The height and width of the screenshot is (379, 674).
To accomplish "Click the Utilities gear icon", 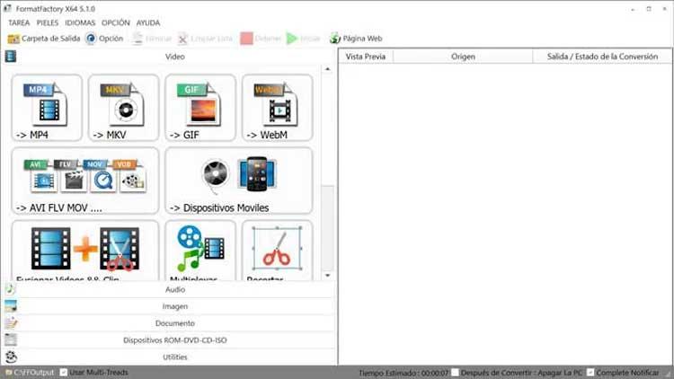I will coord(11,357).
